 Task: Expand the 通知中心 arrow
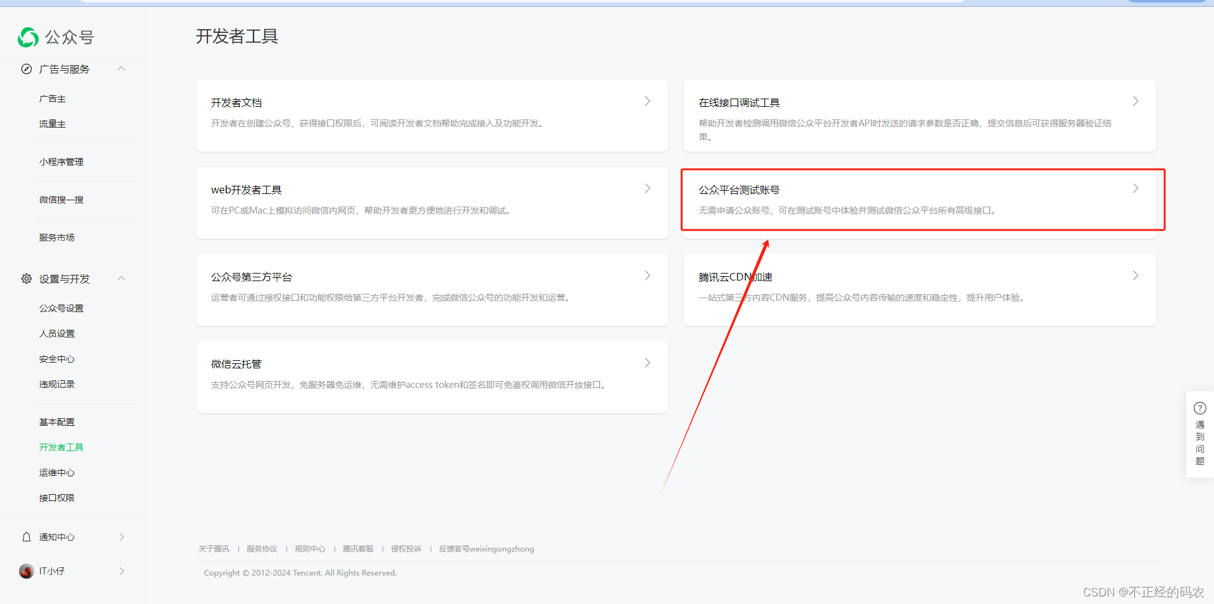(x=122, y=537)
